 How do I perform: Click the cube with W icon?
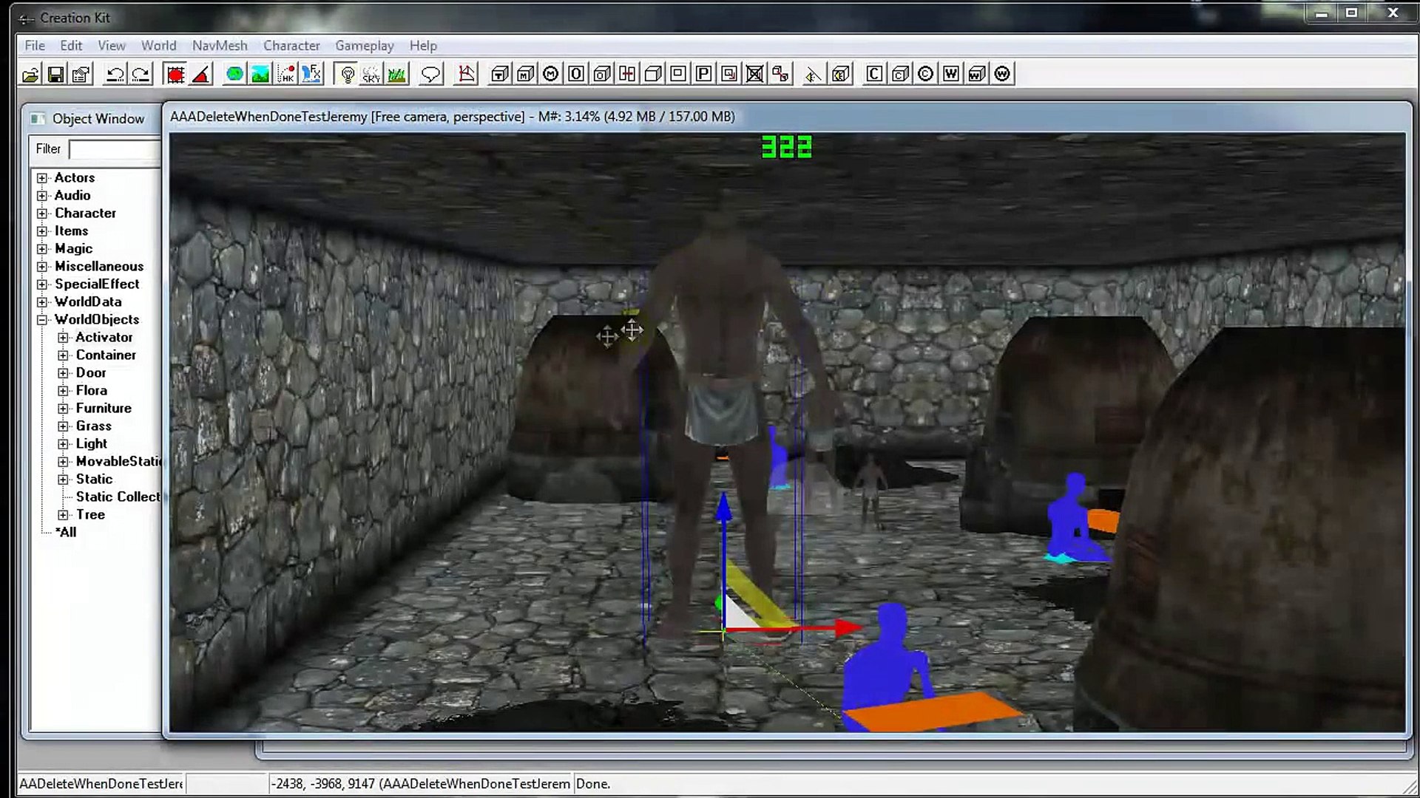(x=976, y=74)
